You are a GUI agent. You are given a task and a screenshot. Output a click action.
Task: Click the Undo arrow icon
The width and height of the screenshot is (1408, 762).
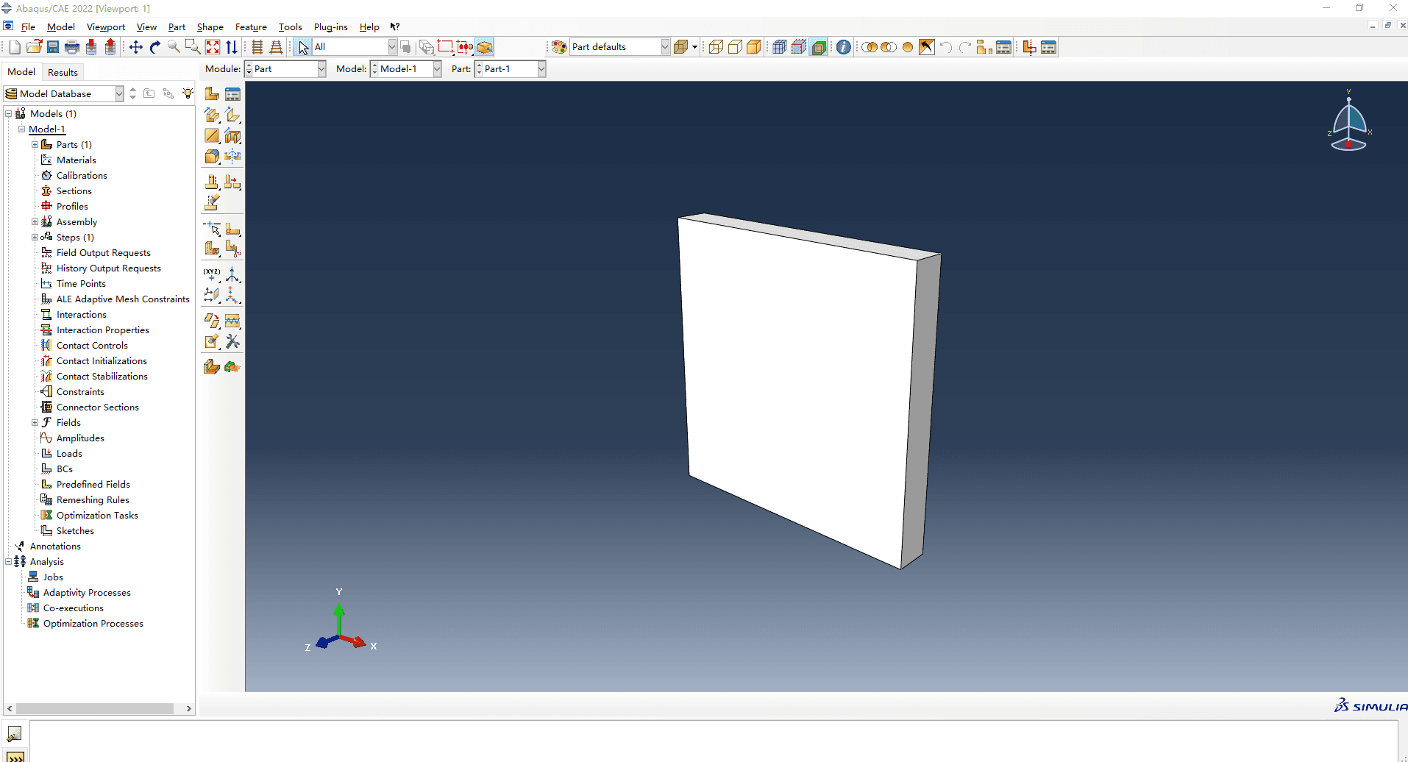click(946, 47)
